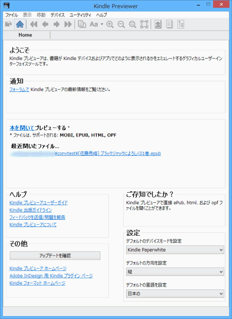Maximize the Kindle Previewer window
This screenshot has height=319, width=232.
tap(208, 4)
